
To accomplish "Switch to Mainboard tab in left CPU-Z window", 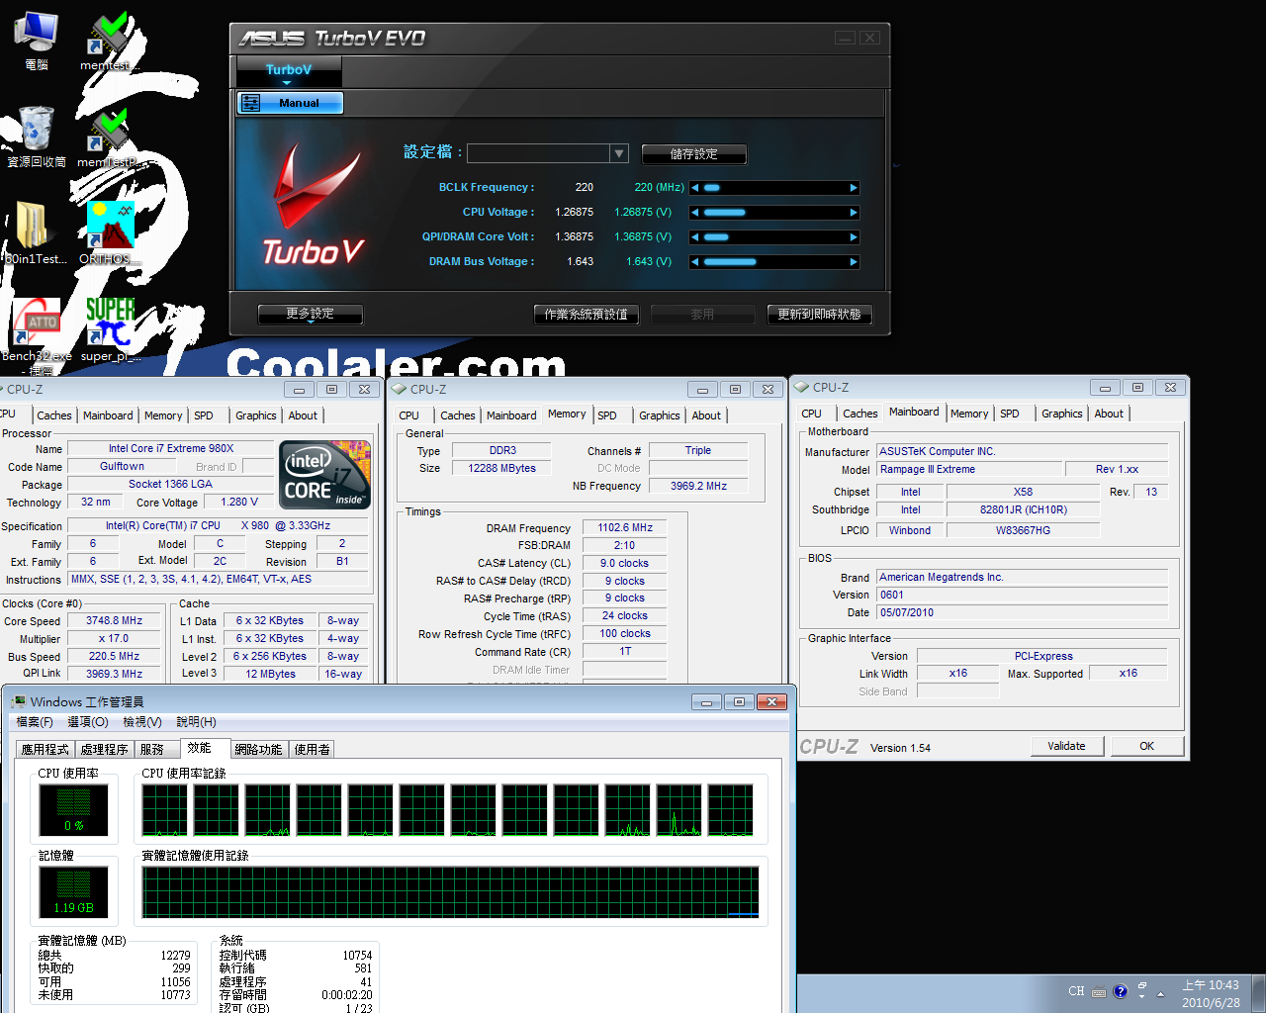I will [x=108, y=415].
